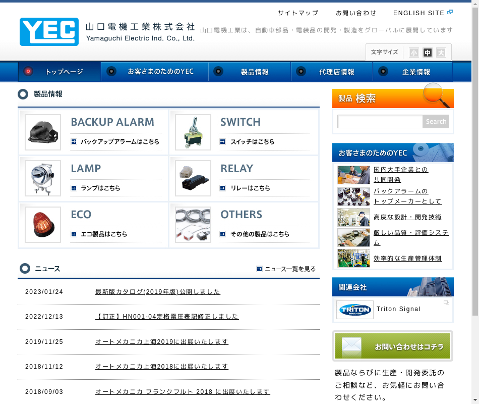Screen dimensions: 479x404
Task: Open the 2019 catalog news link
Action: pos(157,292)
